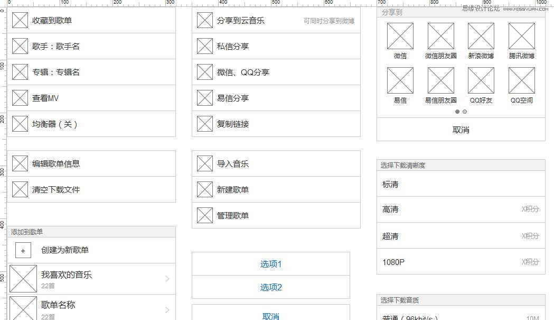Click 添加到歌单 header
The width and height of the screenshot is (554, 320).
91,232
